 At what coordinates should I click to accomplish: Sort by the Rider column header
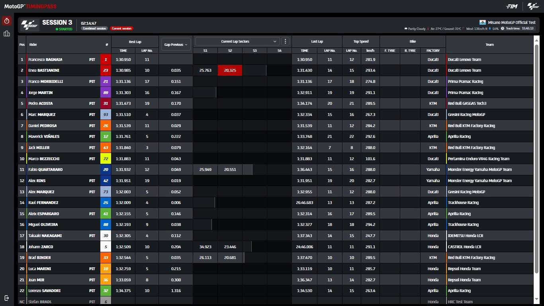point(33,45)
